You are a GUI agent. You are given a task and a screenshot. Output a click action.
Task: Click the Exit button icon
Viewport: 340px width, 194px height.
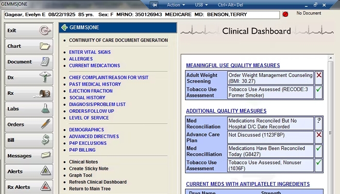coord(45,30)
